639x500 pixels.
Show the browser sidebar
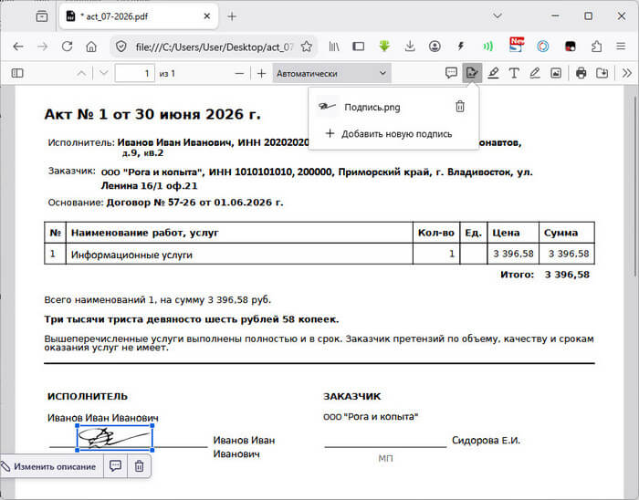tap(359, 47)
